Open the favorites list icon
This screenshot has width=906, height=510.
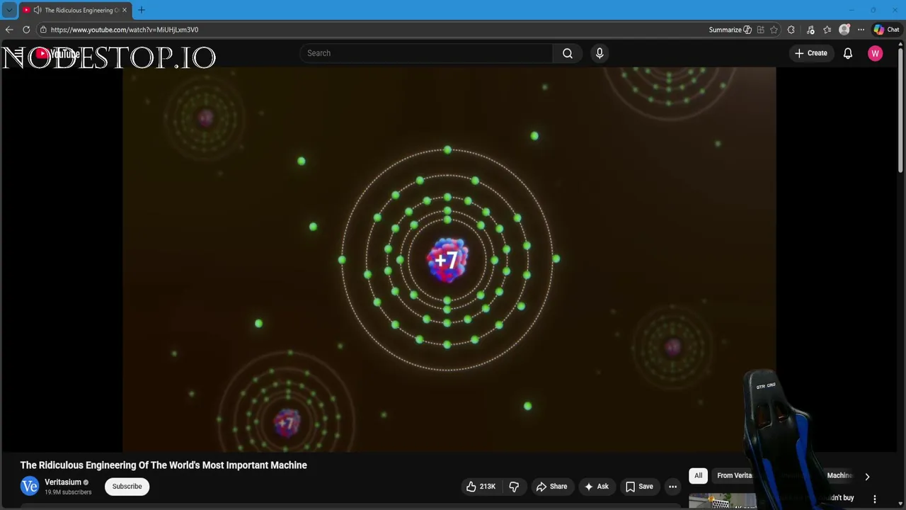(x=827, y=30)
